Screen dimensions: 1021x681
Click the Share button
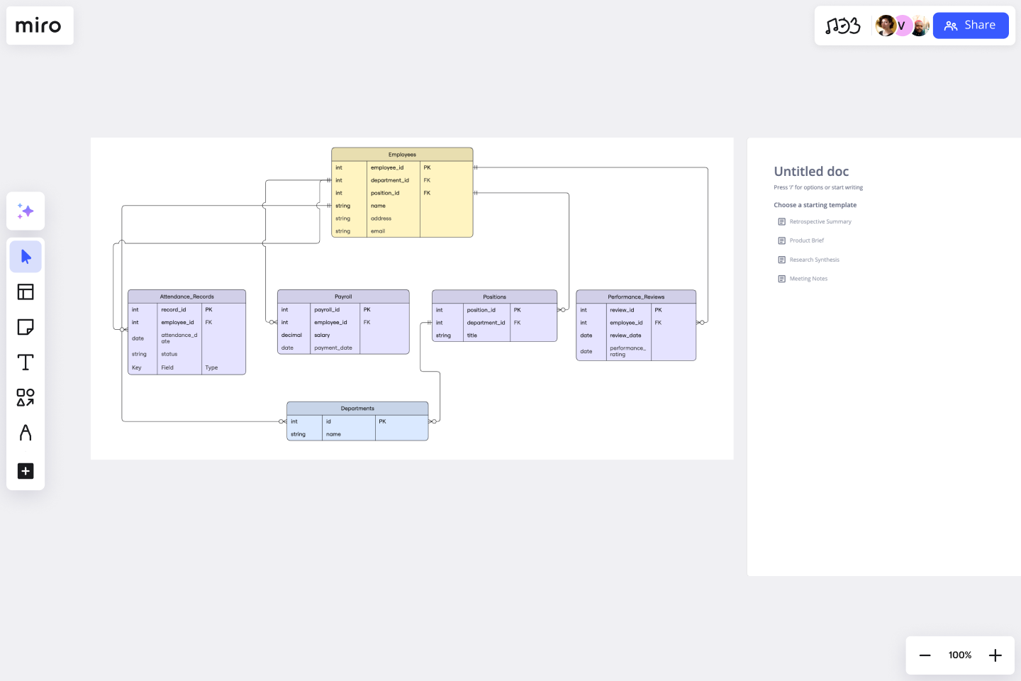click(971, 25)
